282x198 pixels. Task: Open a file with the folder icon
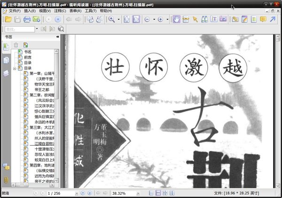8,19
